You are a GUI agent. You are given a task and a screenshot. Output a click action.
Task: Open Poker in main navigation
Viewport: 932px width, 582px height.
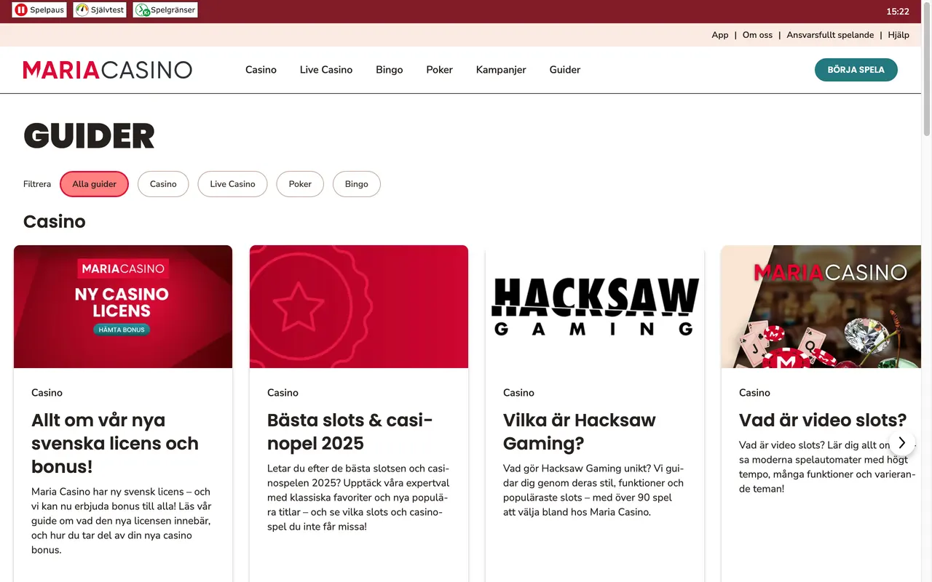point(440,70)
